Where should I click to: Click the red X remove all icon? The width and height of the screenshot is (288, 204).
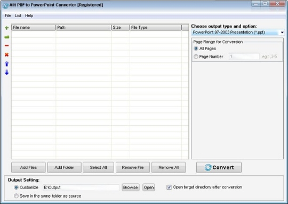(x=6, y=54)
